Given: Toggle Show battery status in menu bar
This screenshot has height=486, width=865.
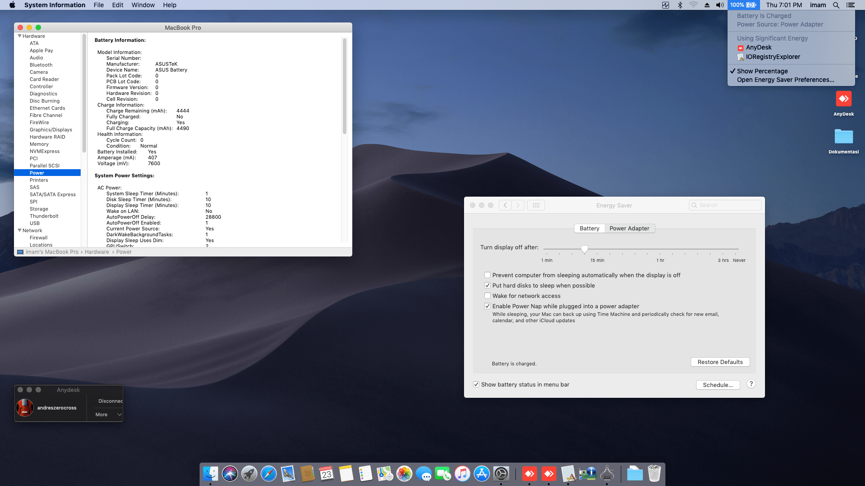Looking at the screenshot, I should pyautogui.click(x=476, y=384).
